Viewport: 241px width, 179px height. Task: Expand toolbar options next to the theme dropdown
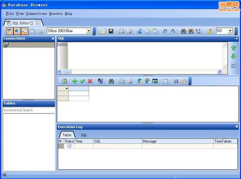tap(95, 31)
